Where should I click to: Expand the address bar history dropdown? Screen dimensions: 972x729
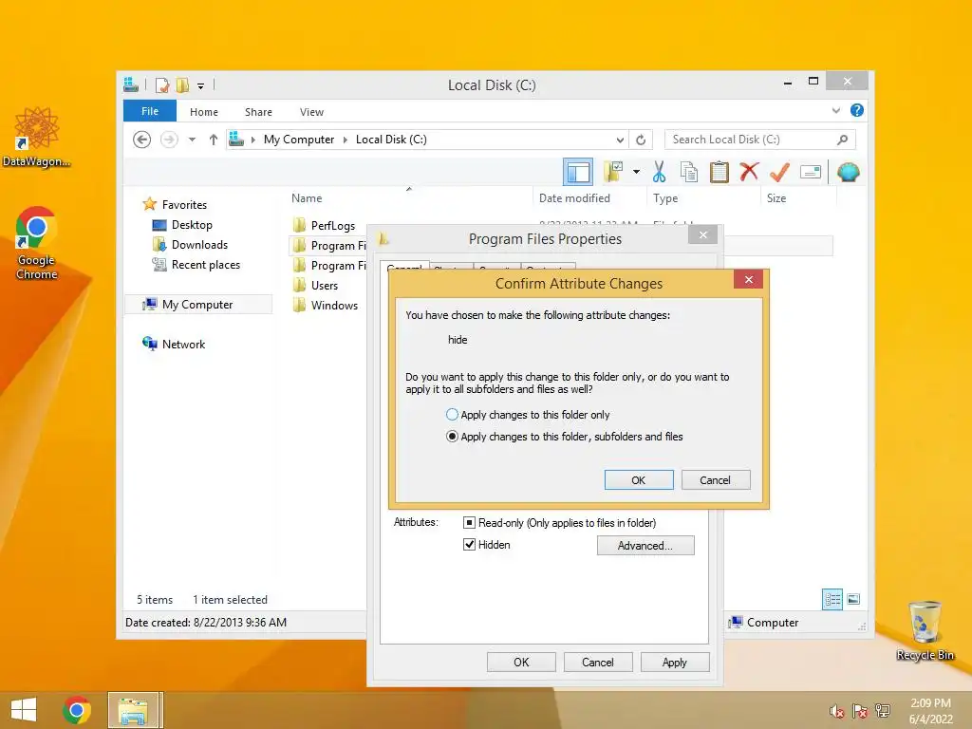click(x=620, y=140)
